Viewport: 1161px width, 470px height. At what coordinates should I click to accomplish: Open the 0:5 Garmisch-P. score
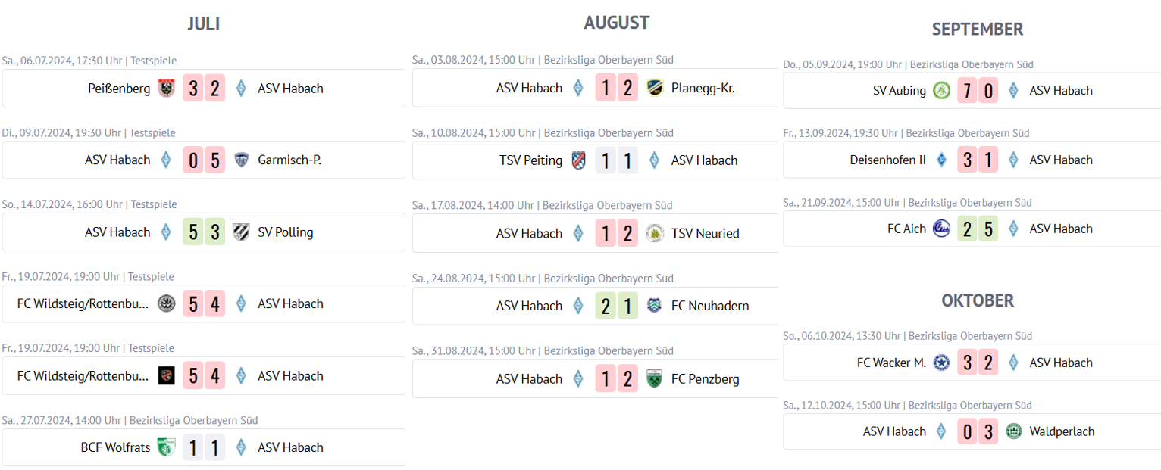pyautogui.click(x=204, y=160)
